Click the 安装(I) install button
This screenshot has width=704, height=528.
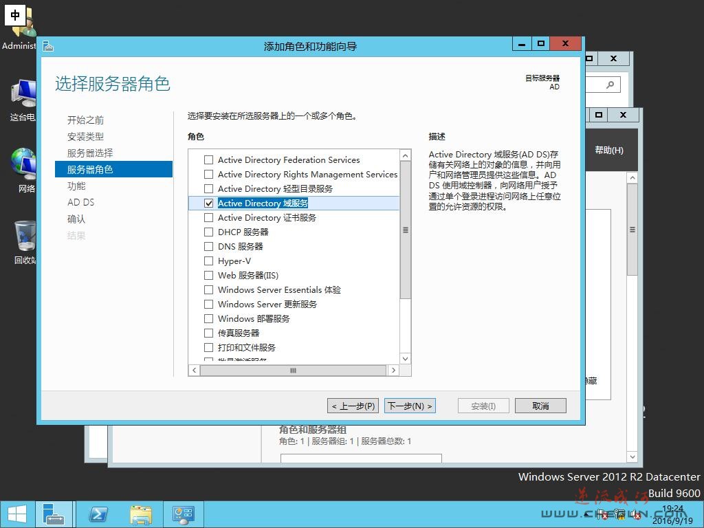click(483, 406)
